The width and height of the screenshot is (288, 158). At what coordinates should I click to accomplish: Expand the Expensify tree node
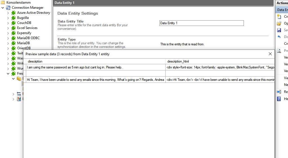[x=8, y=33]
